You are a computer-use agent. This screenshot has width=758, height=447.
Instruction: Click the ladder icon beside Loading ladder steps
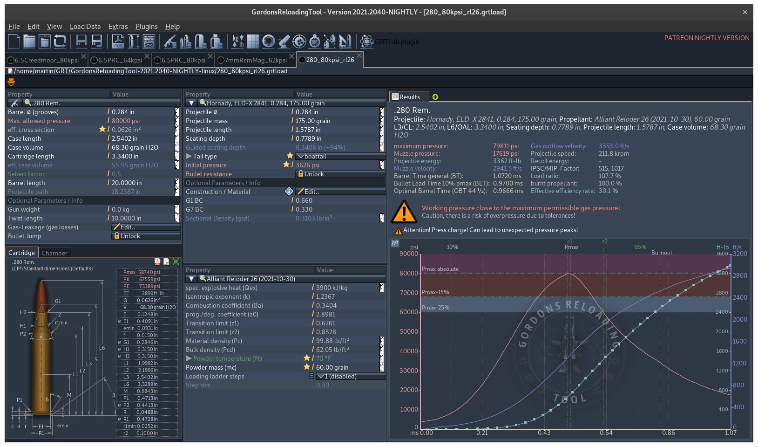[311, 376]
